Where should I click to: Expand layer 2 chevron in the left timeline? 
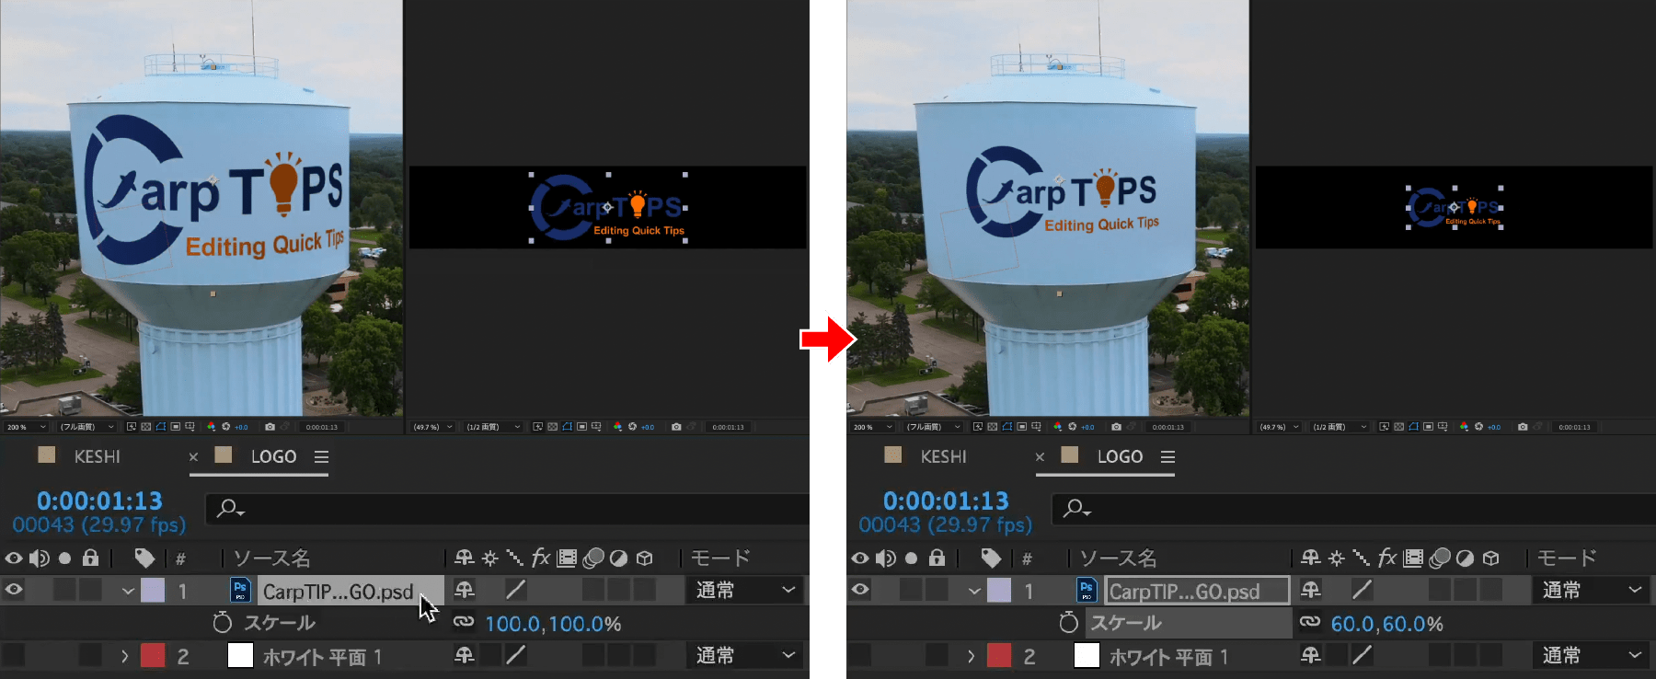(125, 656)
